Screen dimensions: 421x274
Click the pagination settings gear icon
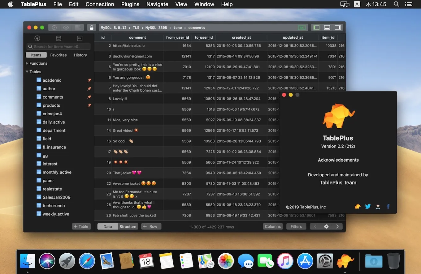coord(326,226)
